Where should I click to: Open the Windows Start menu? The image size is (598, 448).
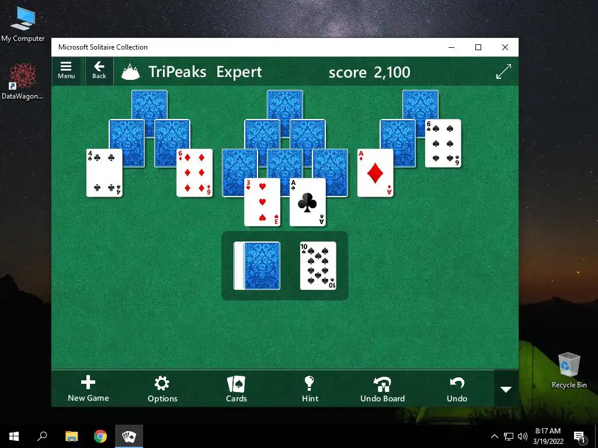click(x=14, y=436)
